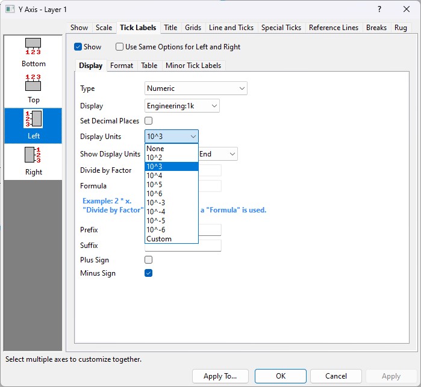Open the Display dropdown showing Engineering:1k

182,106
